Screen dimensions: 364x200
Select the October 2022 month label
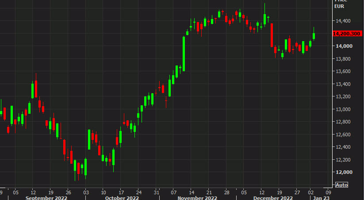(x=122, y=198)
